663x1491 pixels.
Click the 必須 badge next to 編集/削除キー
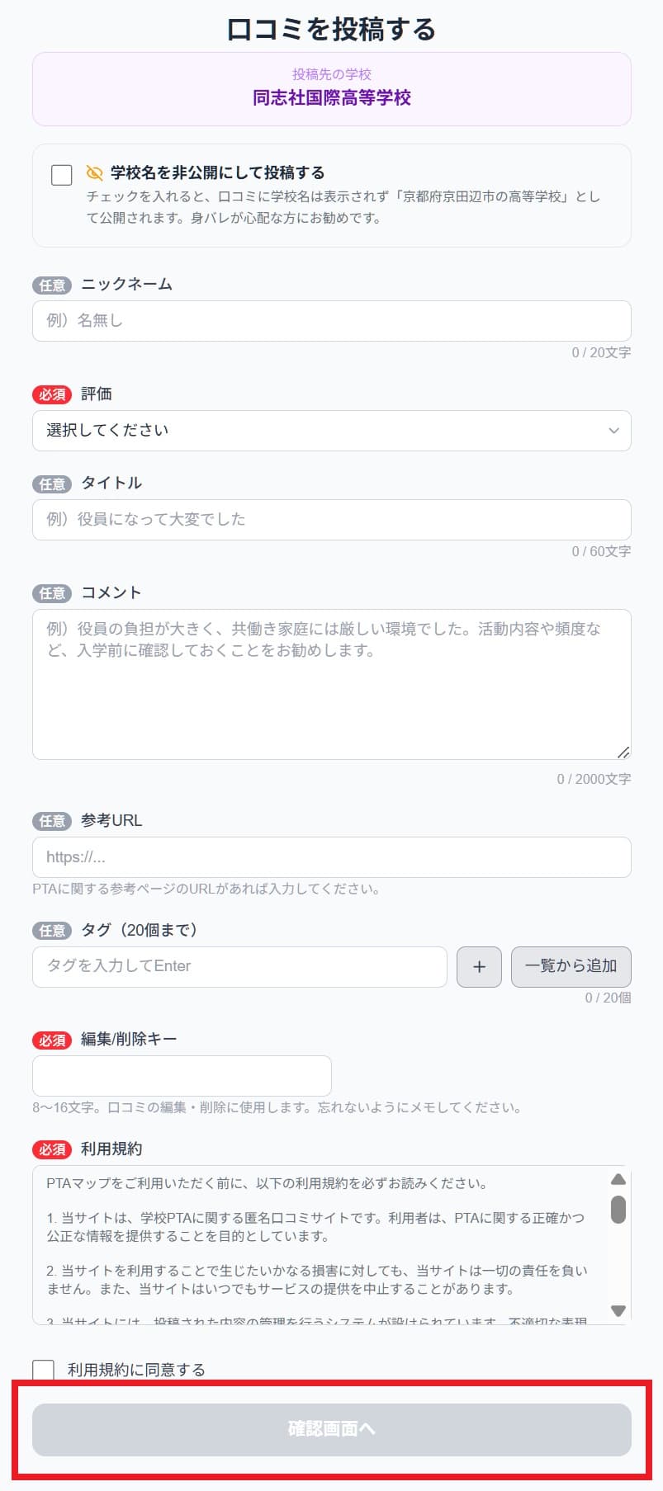coord(52,1040)
